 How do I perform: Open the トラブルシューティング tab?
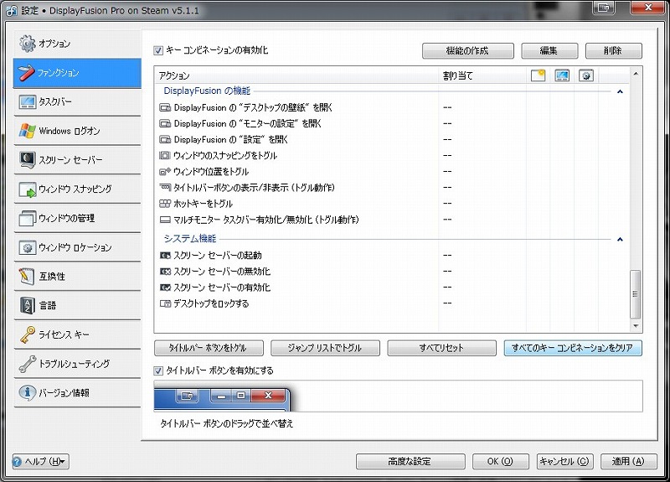(77, 364)
